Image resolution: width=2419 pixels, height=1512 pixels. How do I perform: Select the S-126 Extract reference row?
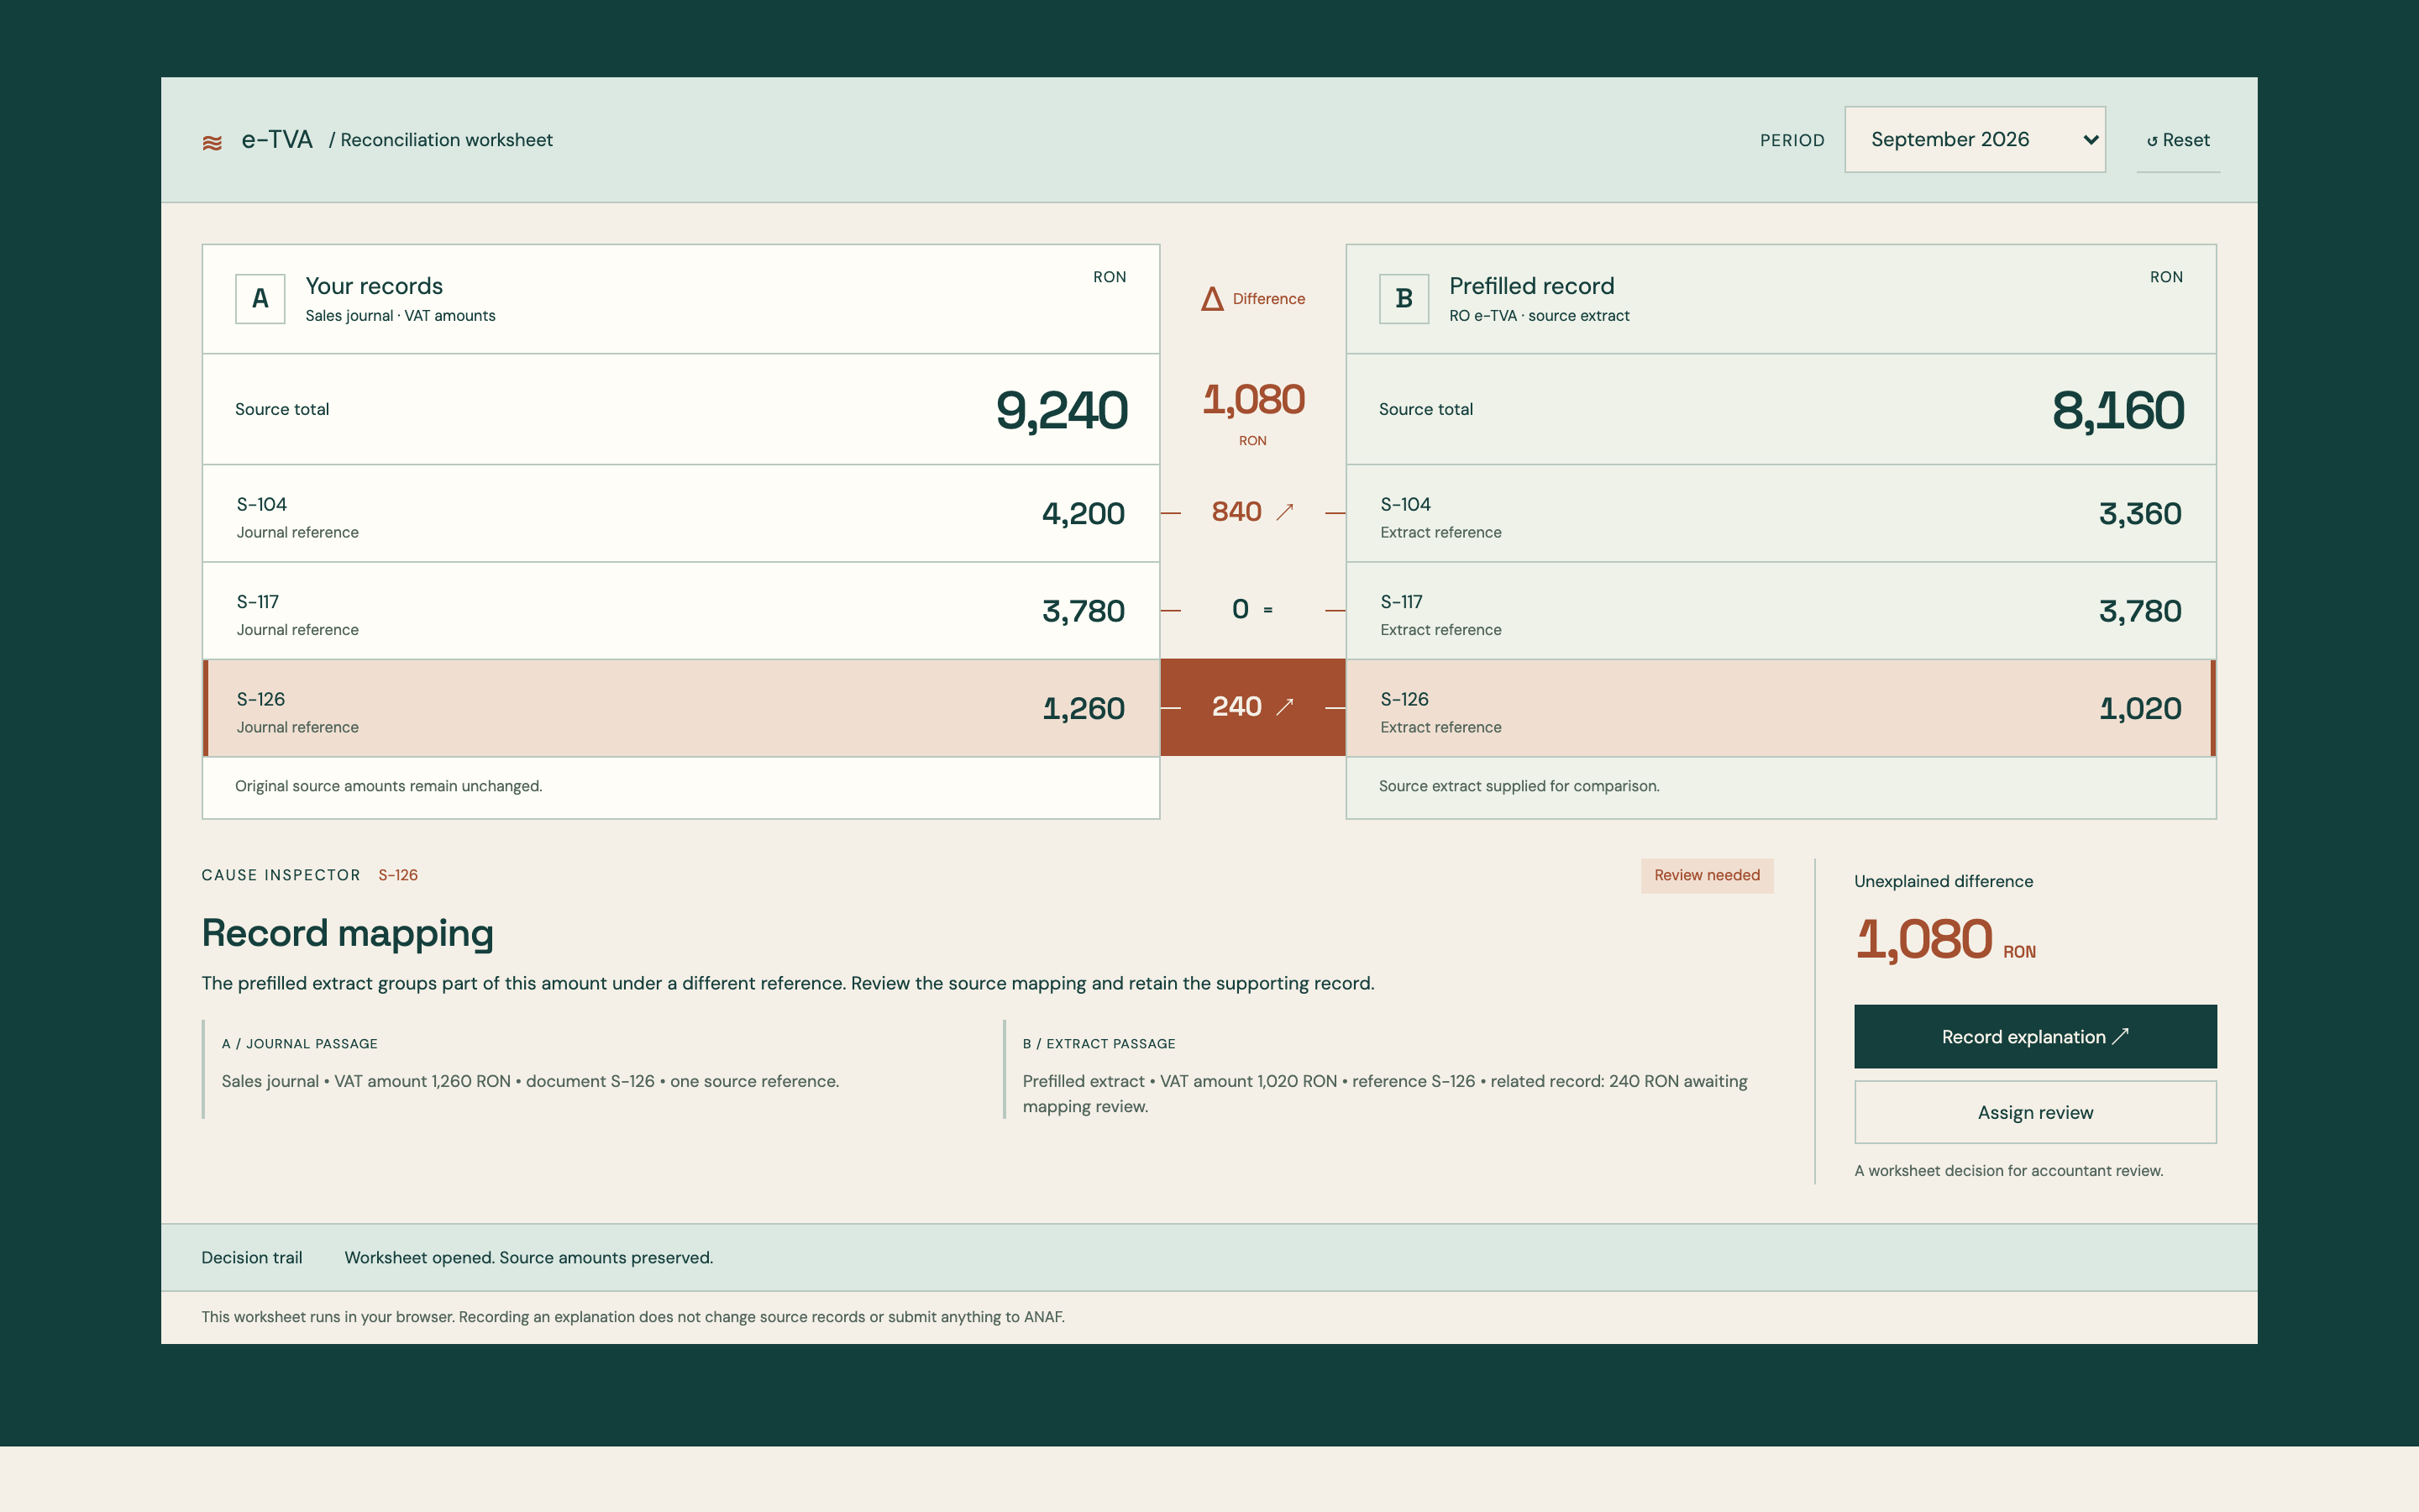[x=1781, y=708]
